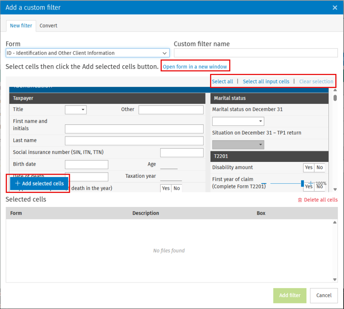This screenshot has height=309, width=344.
Task: Switch to the Convert tab
Action: pyautogui.click(x=49, y=26)
